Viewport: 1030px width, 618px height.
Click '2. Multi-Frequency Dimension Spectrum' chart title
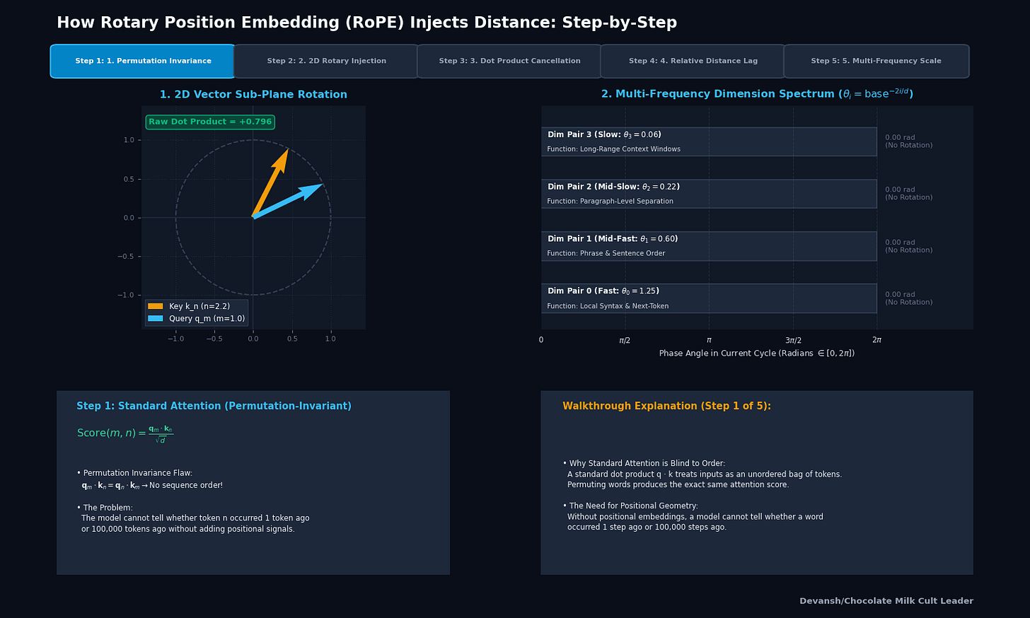click(x=757, y=94)
